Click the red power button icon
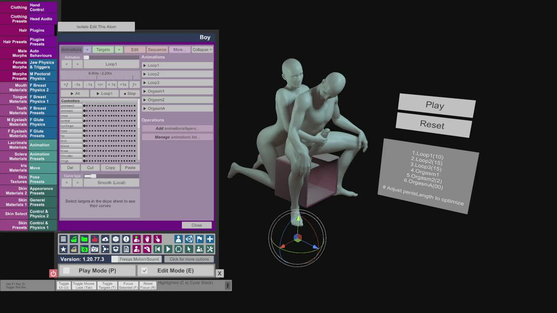This screenshot has height=313, width=557. [x=53, y=273]
